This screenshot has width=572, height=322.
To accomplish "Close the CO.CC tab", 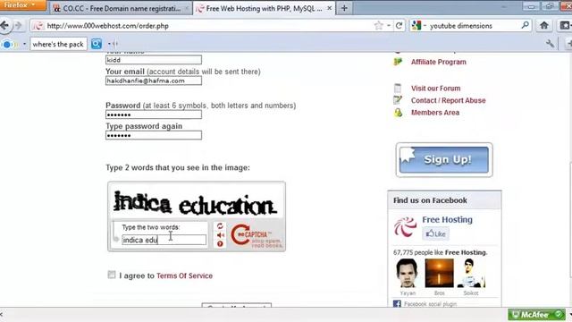I will pyautogui.click(x=187, y=8).
